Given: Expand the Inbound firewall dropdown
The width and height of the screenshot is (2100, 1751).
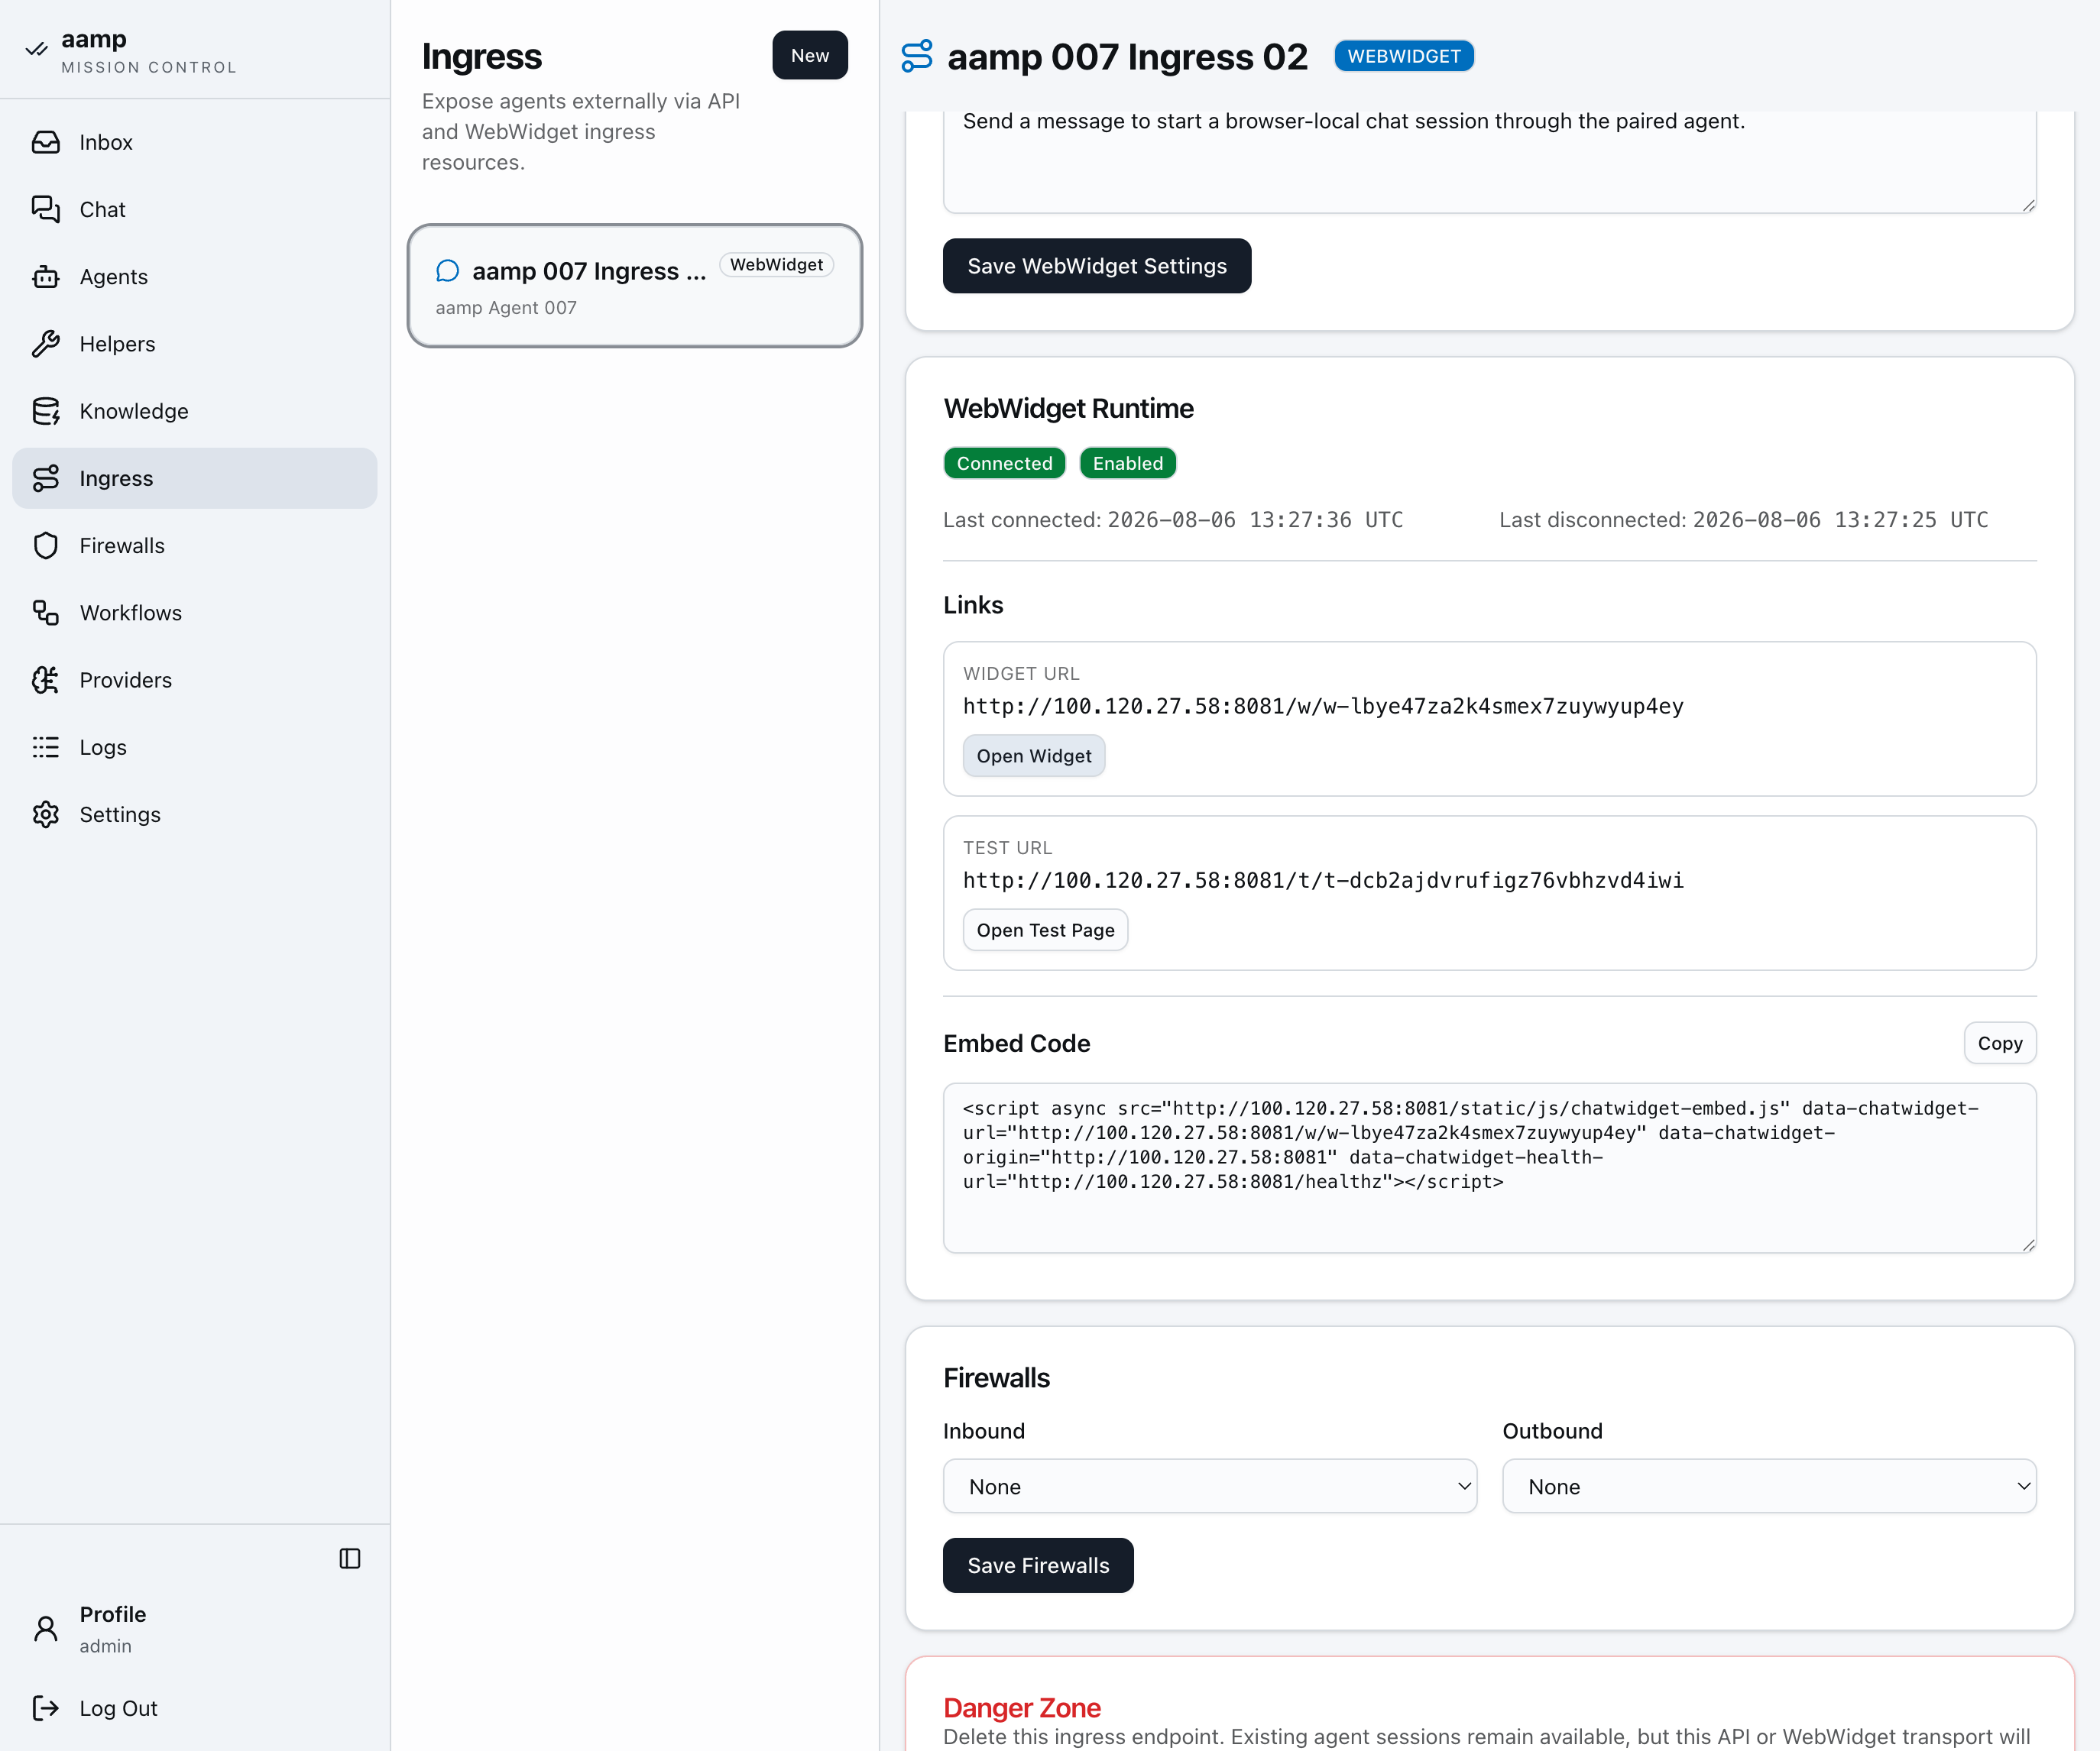Looking at the screenshot, I should point(1210,1486).
